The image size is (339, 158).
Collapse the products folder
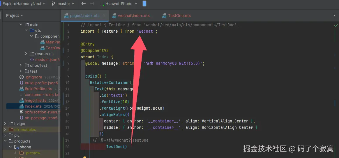[5, 141]
